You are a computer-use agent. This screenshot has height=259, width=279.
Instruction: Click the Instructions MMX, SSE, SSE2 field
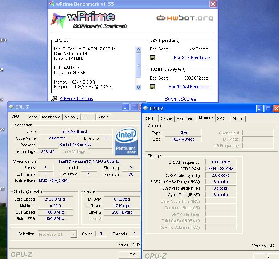89,181
